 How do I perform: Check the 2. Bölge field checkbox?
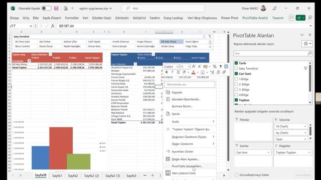(236, 84)
